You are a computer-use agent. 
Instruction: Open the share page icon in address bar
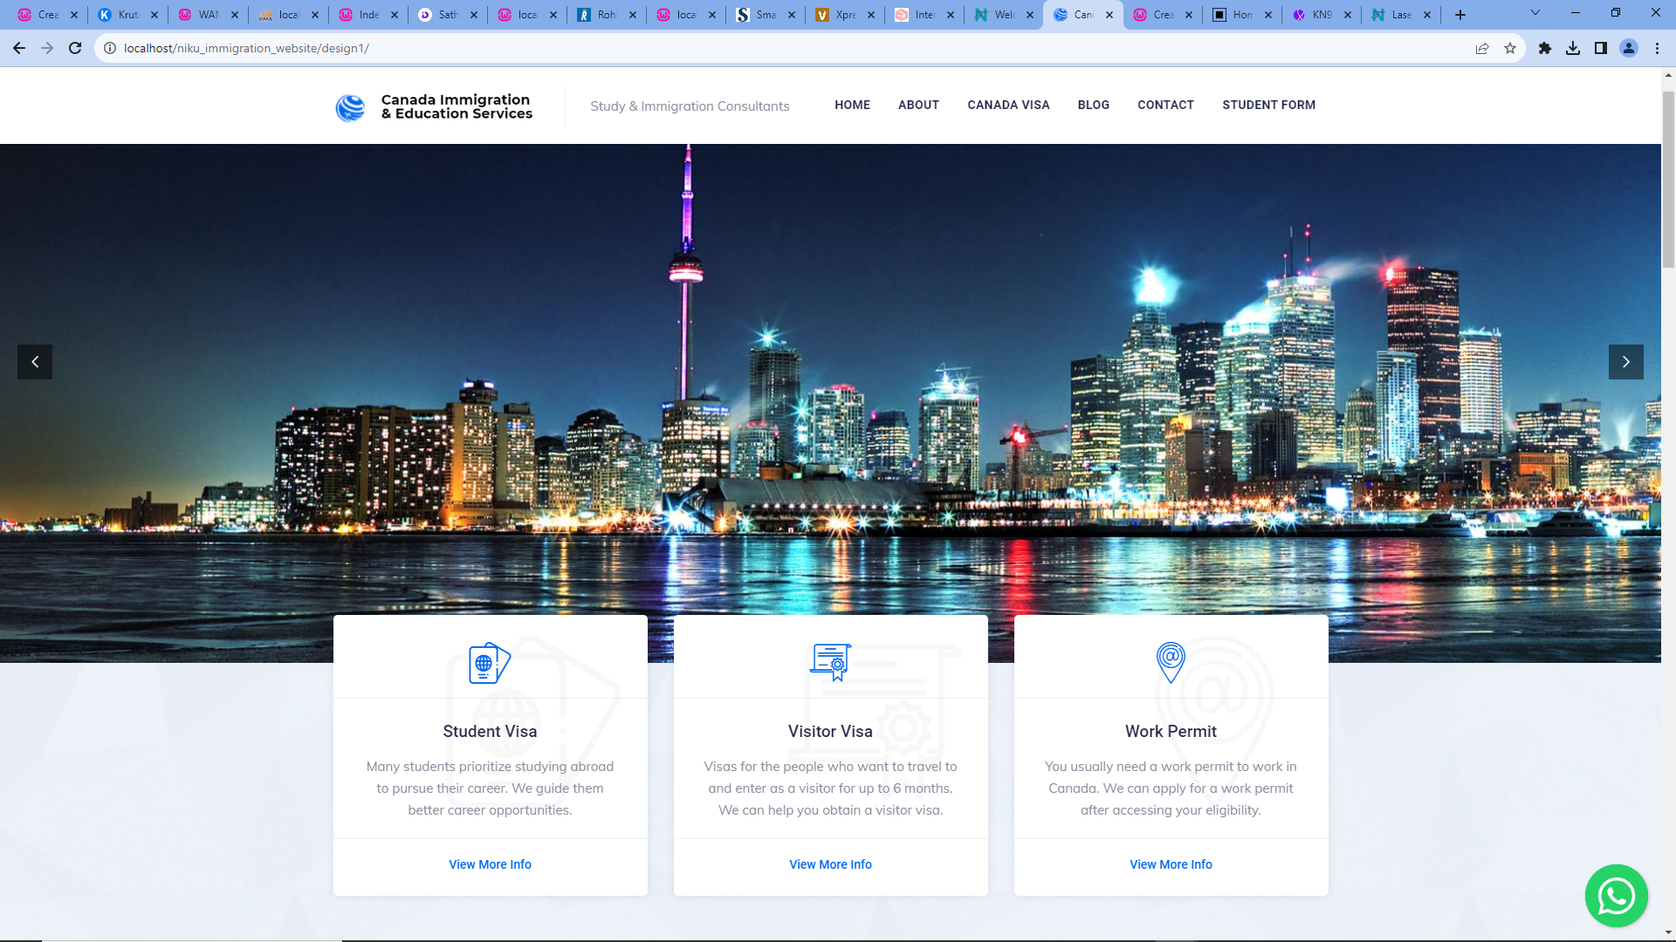point(1482,48)
